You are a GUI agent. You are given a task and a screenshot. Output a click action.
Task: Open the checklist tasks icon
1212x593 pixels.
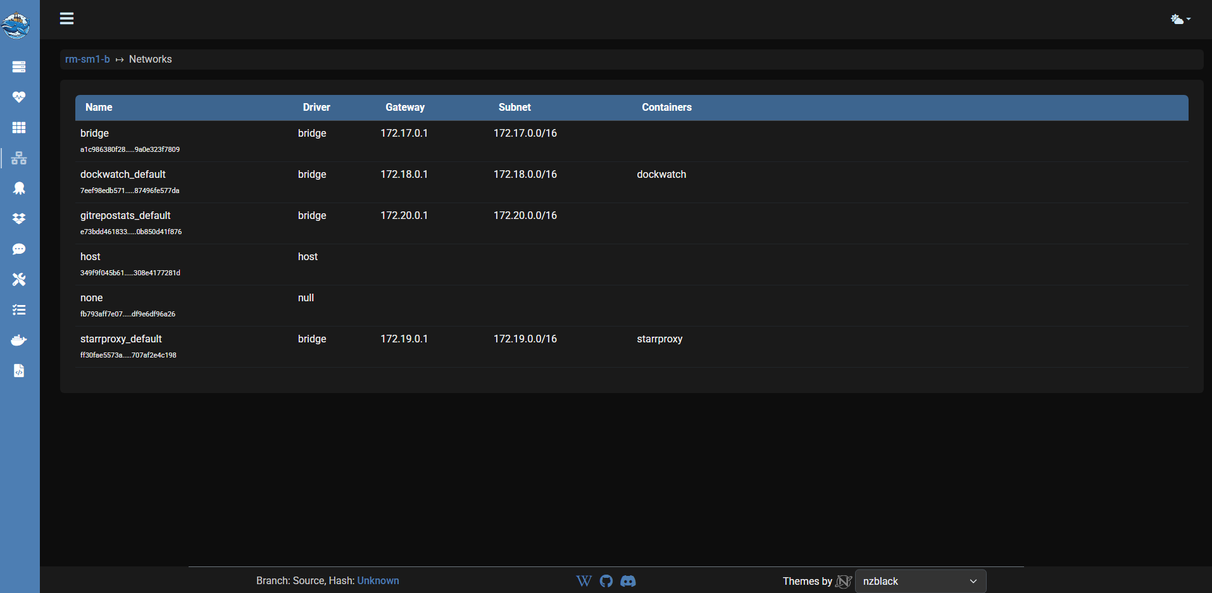click(19, 310)
